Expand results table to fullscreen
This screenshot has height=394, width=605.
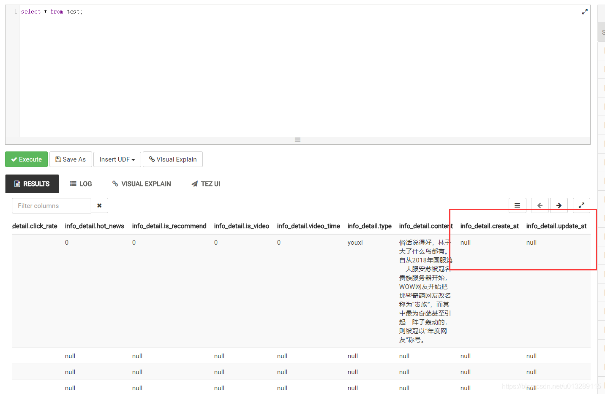coord(581,205)
